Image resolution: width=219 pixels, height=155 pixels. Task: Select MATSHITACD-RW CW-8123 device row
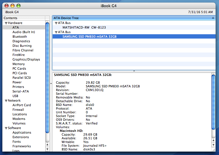tap(134, 27)
